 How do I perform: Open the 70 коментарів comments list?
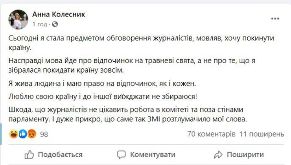click(x=212, y=134)
